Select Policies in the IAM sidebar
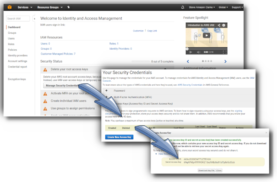The height and width of the screenshot is (182, 277). pyautogui.click(x=13, y=50)
